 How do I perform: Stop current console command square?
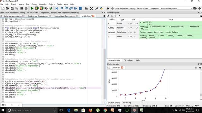(196, 68)
